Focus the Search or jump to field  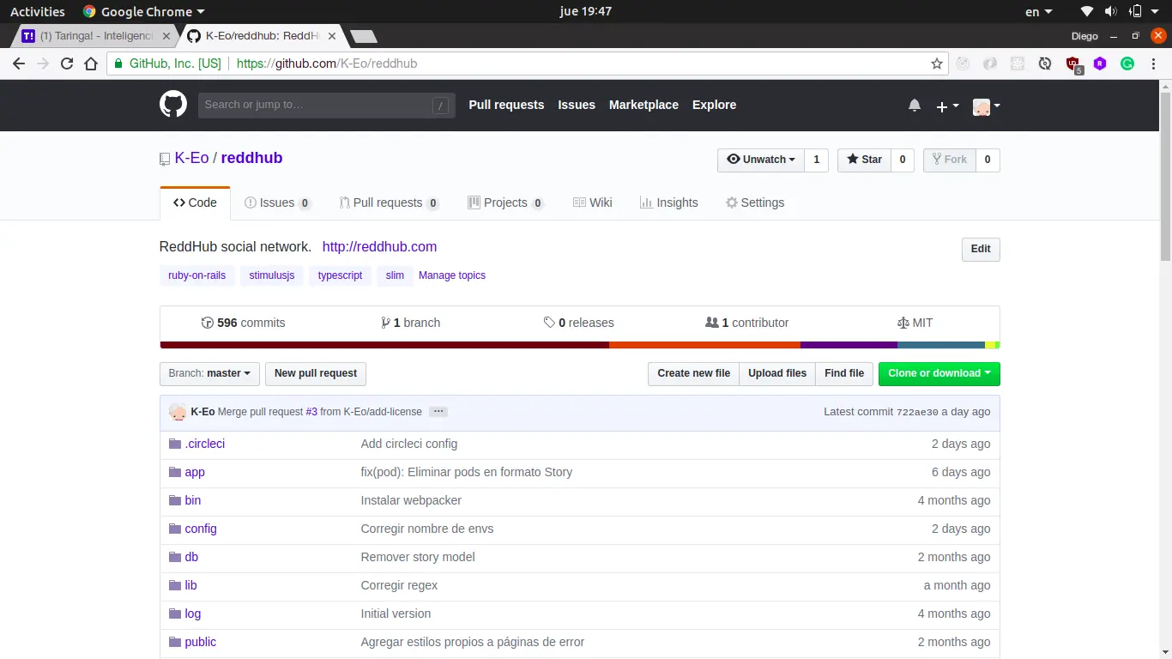tap(326, 105)
